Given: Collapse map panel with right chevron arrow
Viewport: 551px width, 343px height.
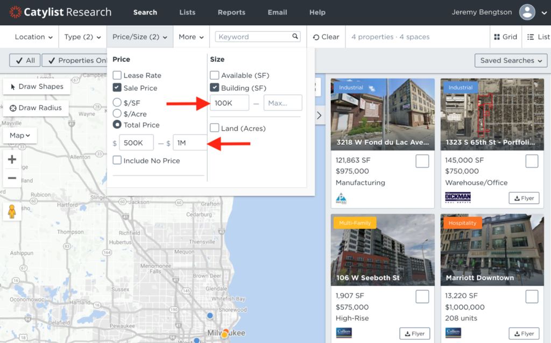Looking at the screenshot, I should (319, 115).
